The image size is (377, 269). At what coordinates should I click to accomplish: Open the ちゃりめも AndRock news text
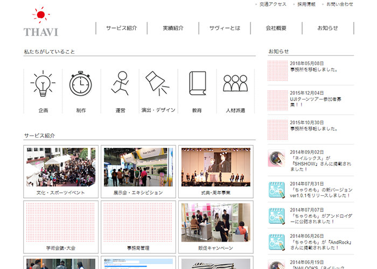(321, 242)
